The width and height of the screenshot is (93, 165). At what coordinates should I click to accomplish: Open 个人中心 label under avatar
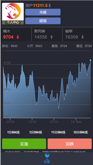tap(13, 22)
